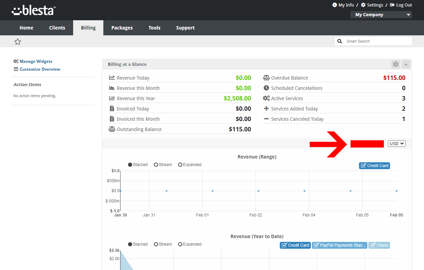Open the Tools tab

[x=154, y=28]
